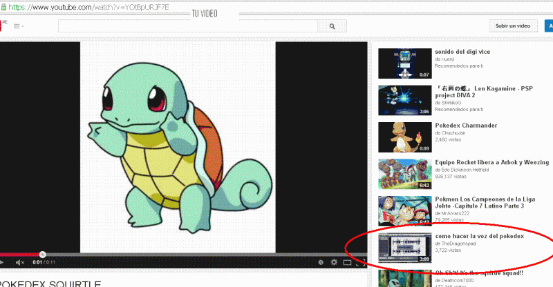Click the Subir un video button
553x287 pixels.
click(513, 26)
